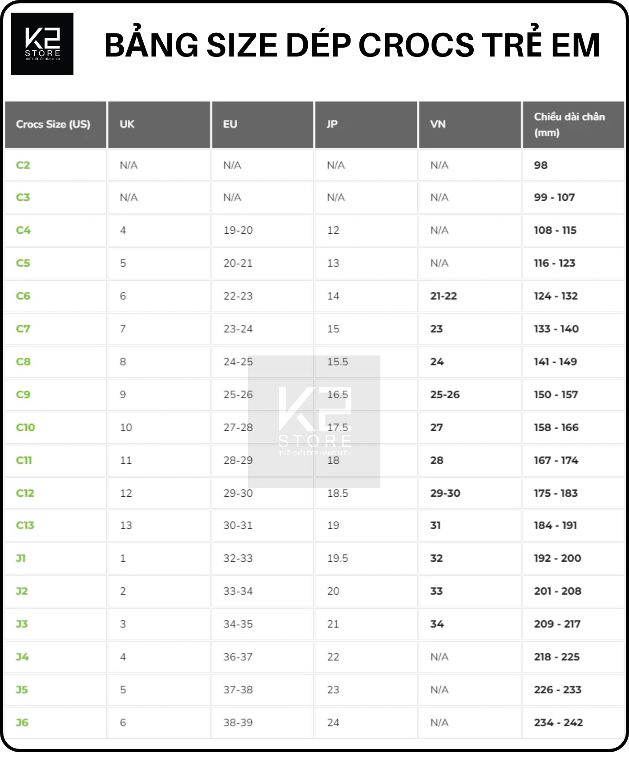The height and width of the screenshot is (757, 629).
Task: Click the C10 size label
Action: [x=25, y=427]
